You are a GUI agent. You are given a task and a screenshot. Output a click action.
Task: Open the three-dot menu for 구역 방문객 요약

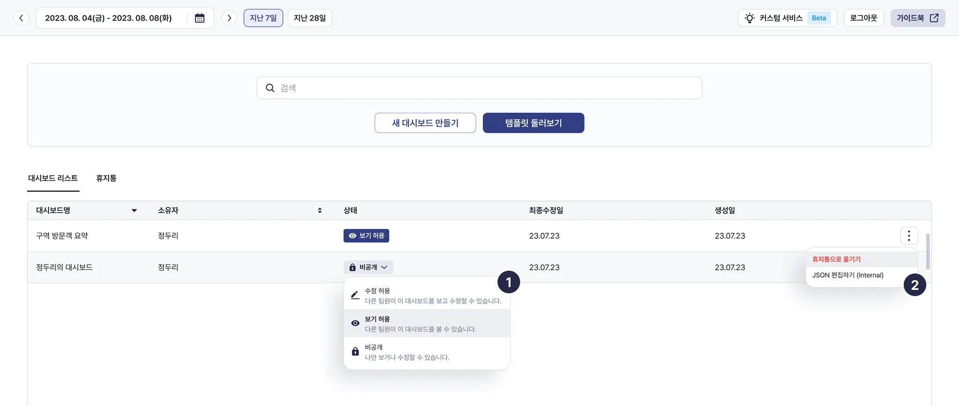(x=908, y=236)
